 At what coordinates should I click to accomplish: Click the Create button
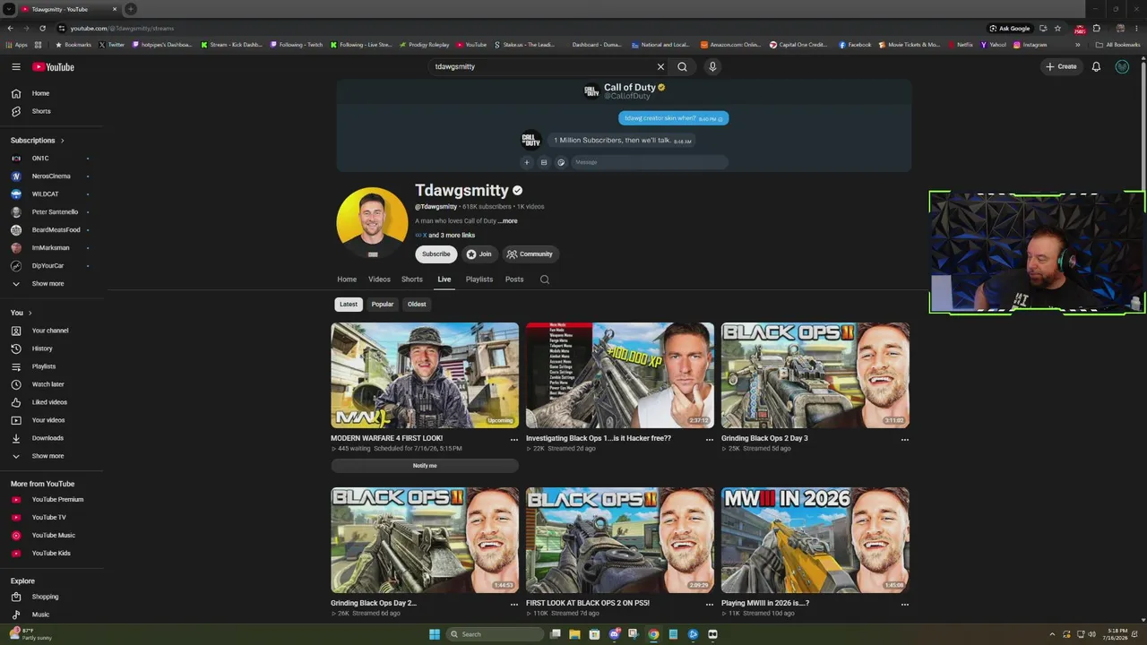click(x=1061, y=66)
